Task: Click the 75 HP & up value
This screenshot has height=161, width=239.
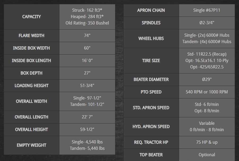Action: tap(207, 142)
